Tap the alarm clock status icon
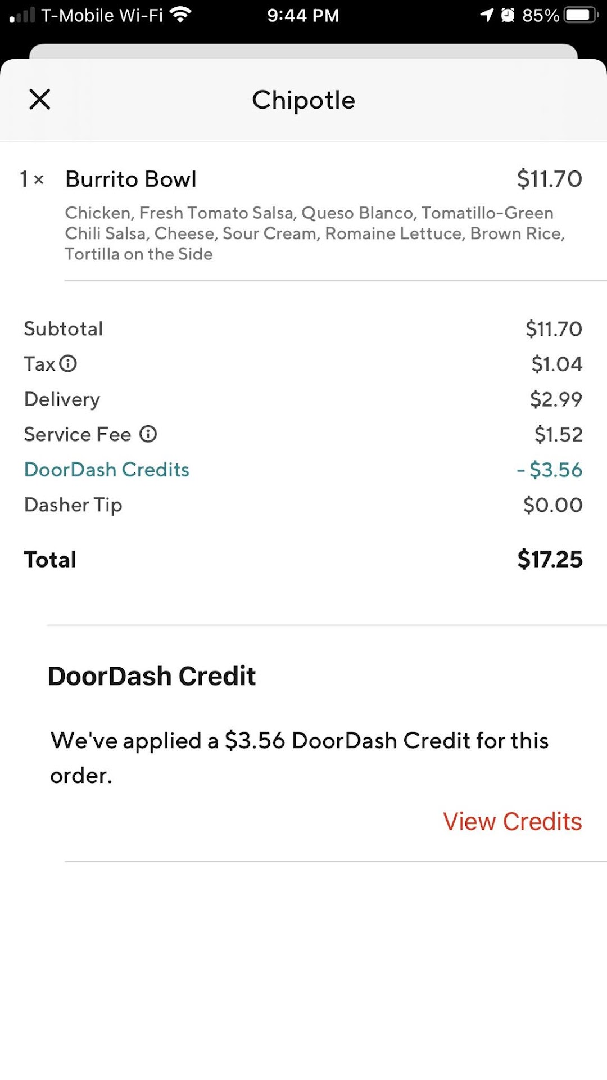 pos(508,15)
